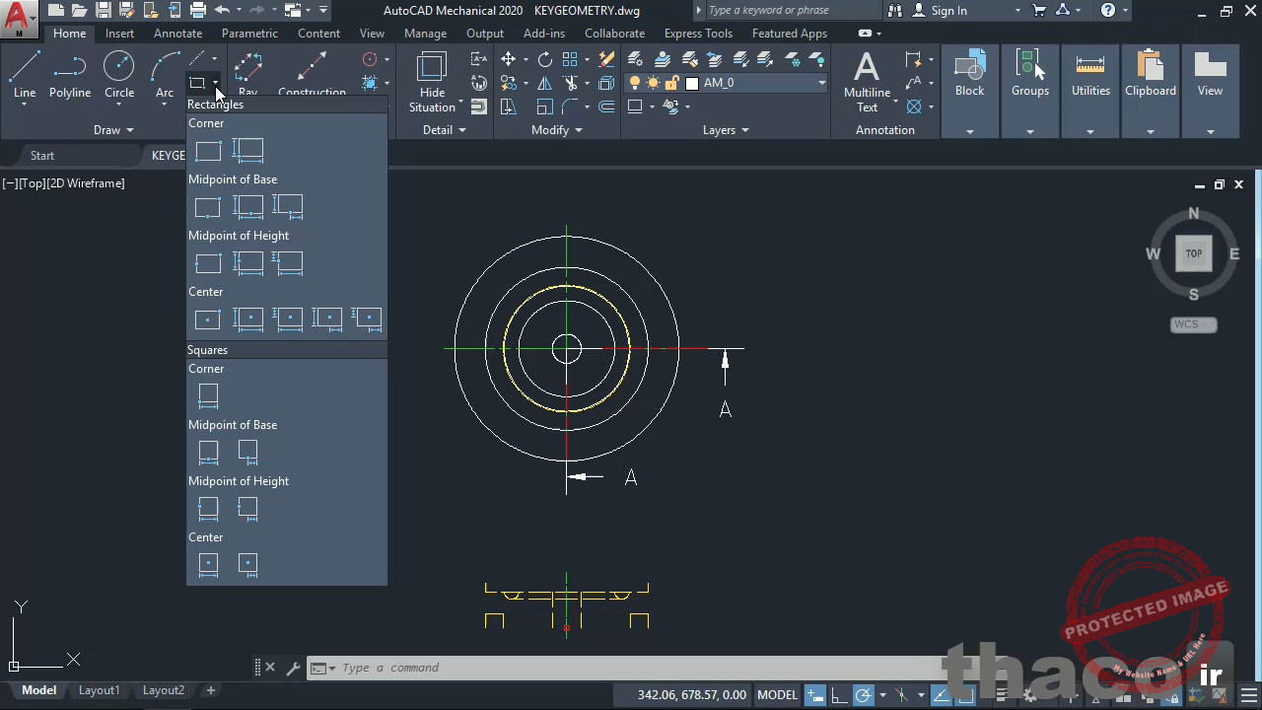1262x710 pixels.
Task: Toggle current layer lock padlock icon
Action: coord(671,84)
